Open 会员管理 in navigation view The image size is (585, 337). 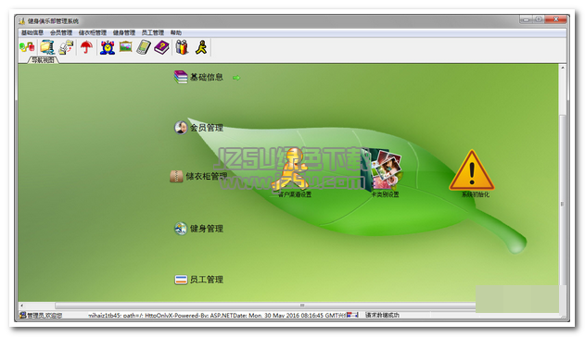(x=207, y=128)
